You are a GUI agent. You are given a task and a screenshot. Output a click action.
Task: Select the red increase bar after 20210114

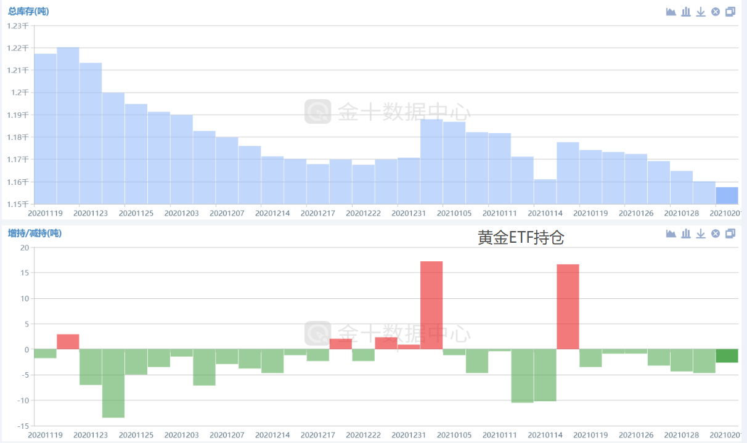click(x=568, y=307)
